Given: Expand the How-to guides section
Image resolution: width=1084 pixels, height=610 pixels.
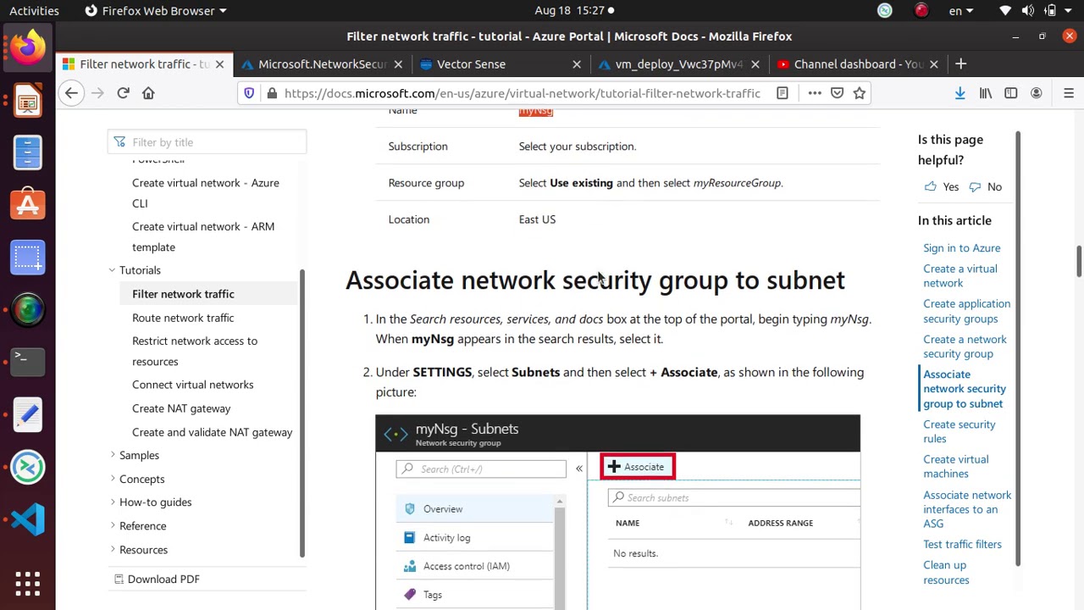Looking at the screenshot, I should click(x=113, y=502).
